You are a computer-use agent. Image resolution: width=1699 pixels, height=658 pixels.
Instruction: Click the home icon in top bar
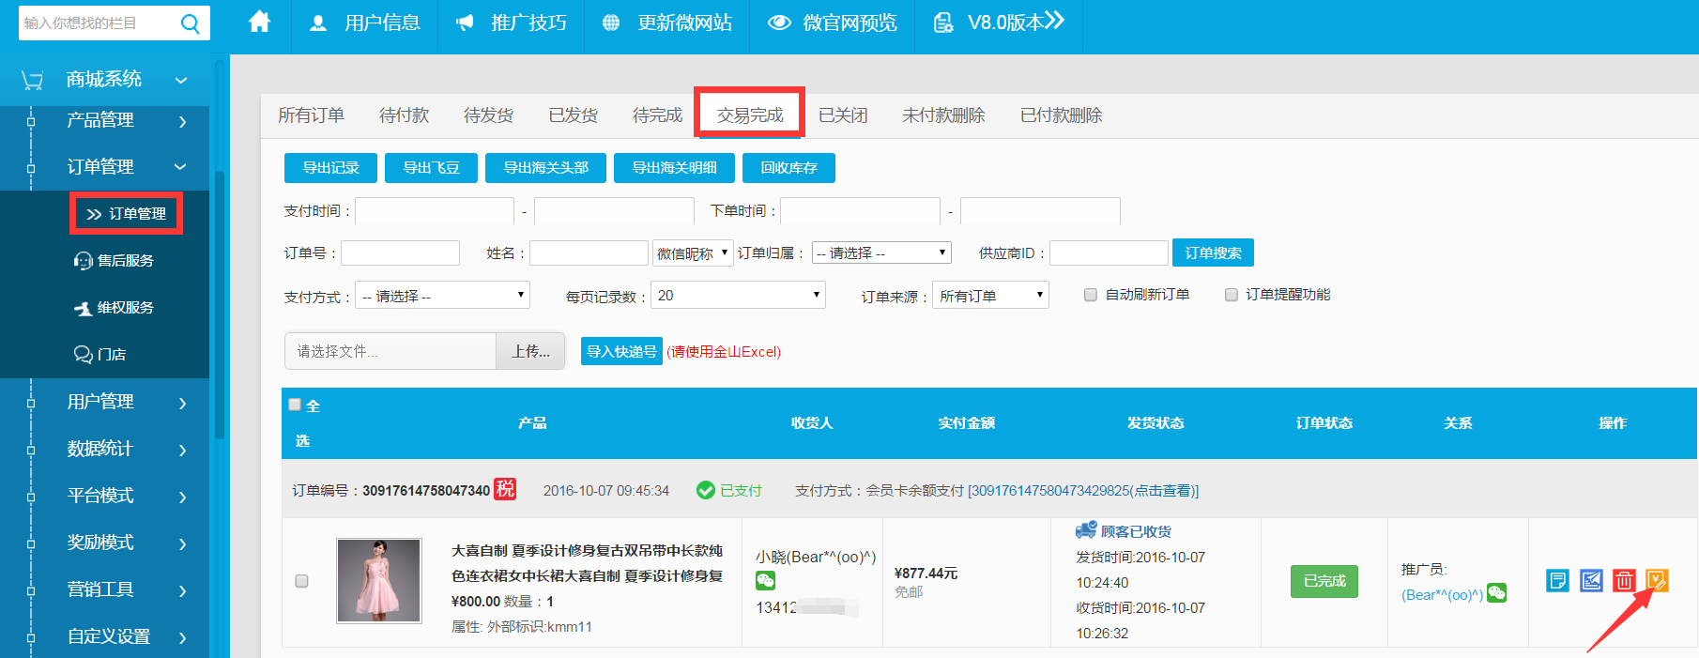click(x=260, y=23)
